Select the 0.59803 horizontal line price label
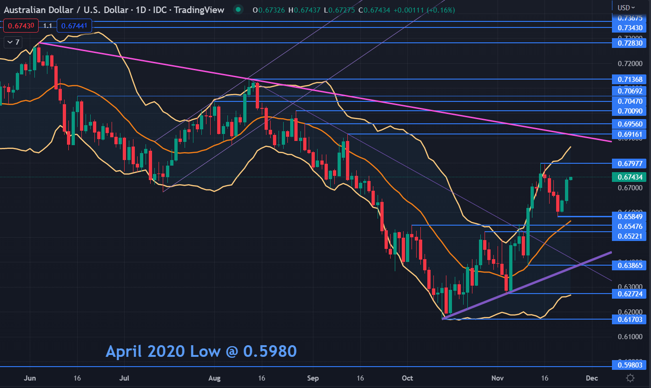Image resolution: width=651 pixels, height=388 pixels. [630, 367]
